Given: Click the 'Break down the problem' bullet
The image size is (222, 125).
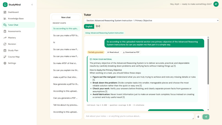Looking at the screenshot, I should click(140, 84).
